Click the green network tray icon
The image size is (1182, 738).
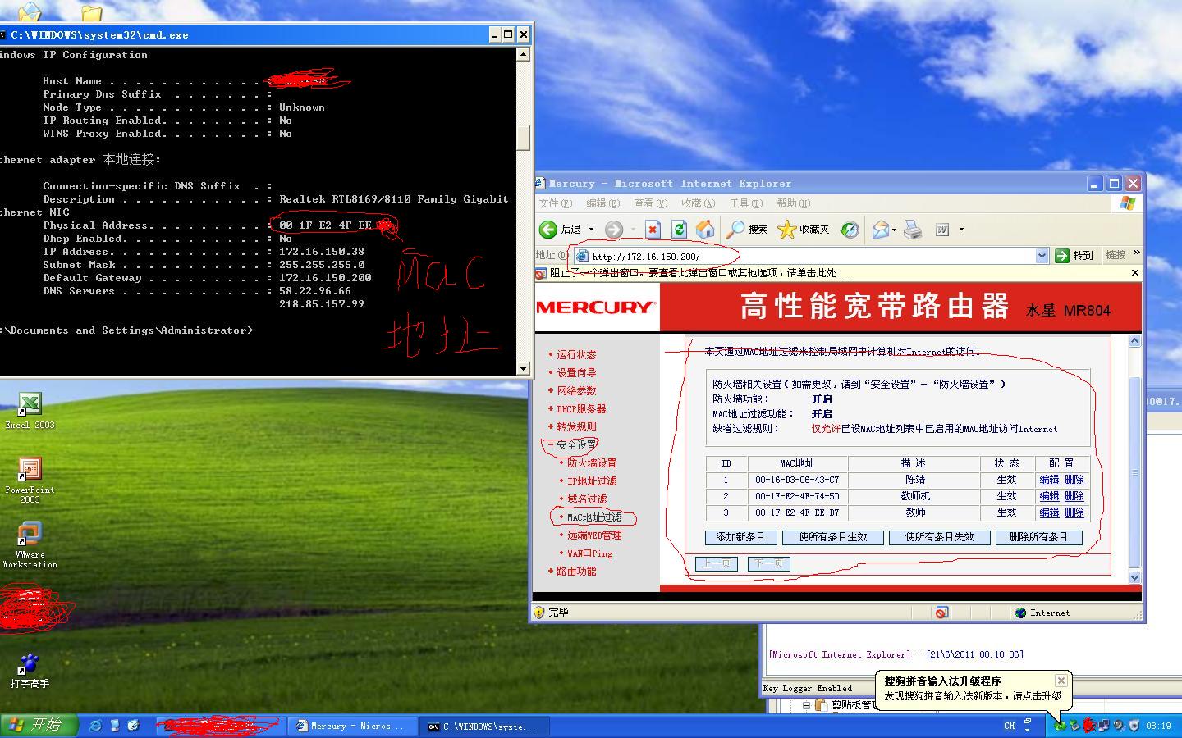[1060, 726]
